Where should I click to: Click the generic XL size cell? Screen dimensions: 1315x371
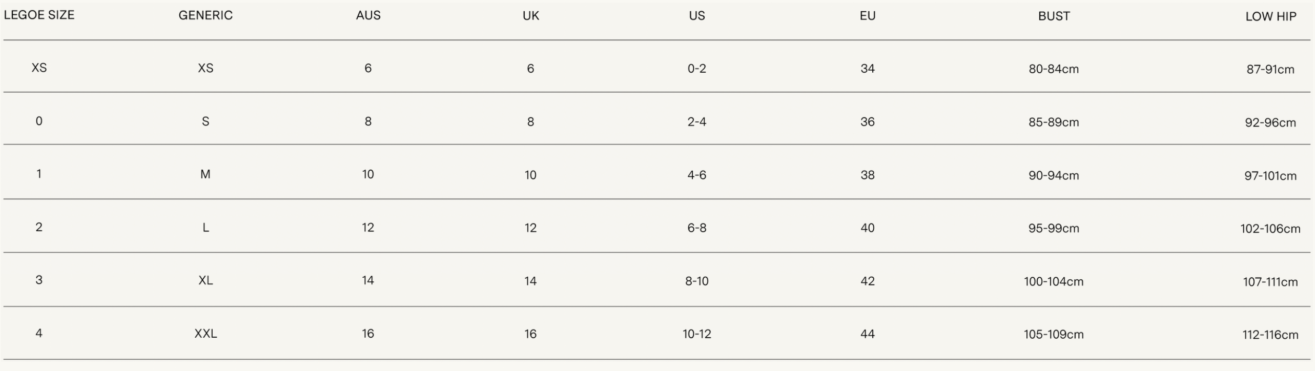click(206, 280)
